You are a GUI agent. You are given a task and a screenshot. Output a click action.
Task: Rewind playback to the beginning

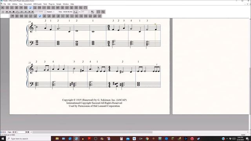[7, 12]
